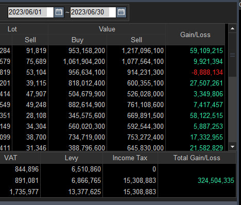Screen dimensions: 241x205
Task: Click sell value 1,077,564,100
Action: pos(143,61)
